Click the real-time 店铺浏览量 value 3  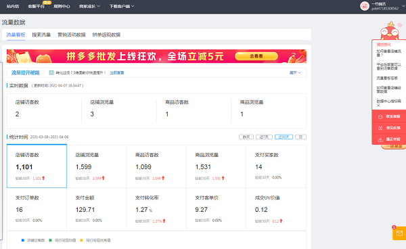coord(92,114)
